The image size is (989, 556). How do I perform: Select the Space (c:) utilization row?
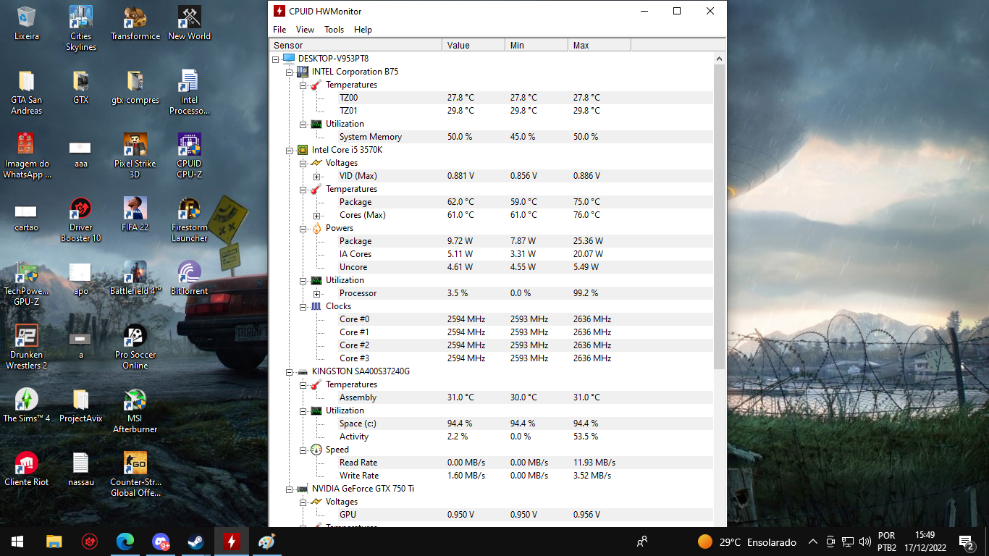491,424
